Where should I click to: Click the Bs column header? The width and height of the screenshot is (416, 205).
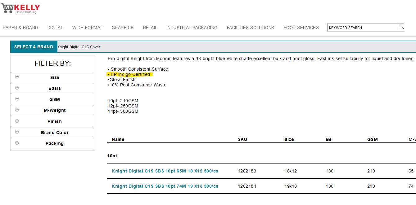328,139
